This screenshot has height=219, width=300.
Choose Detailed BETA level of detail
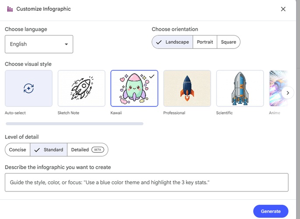87,150
